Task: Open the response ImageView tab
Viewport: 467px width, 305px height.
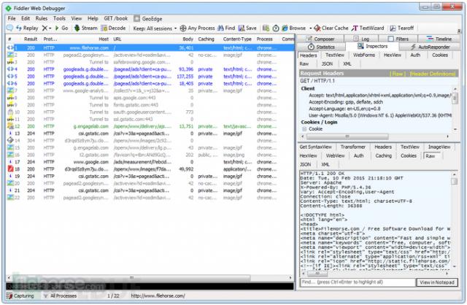Action: click(439, 147)
